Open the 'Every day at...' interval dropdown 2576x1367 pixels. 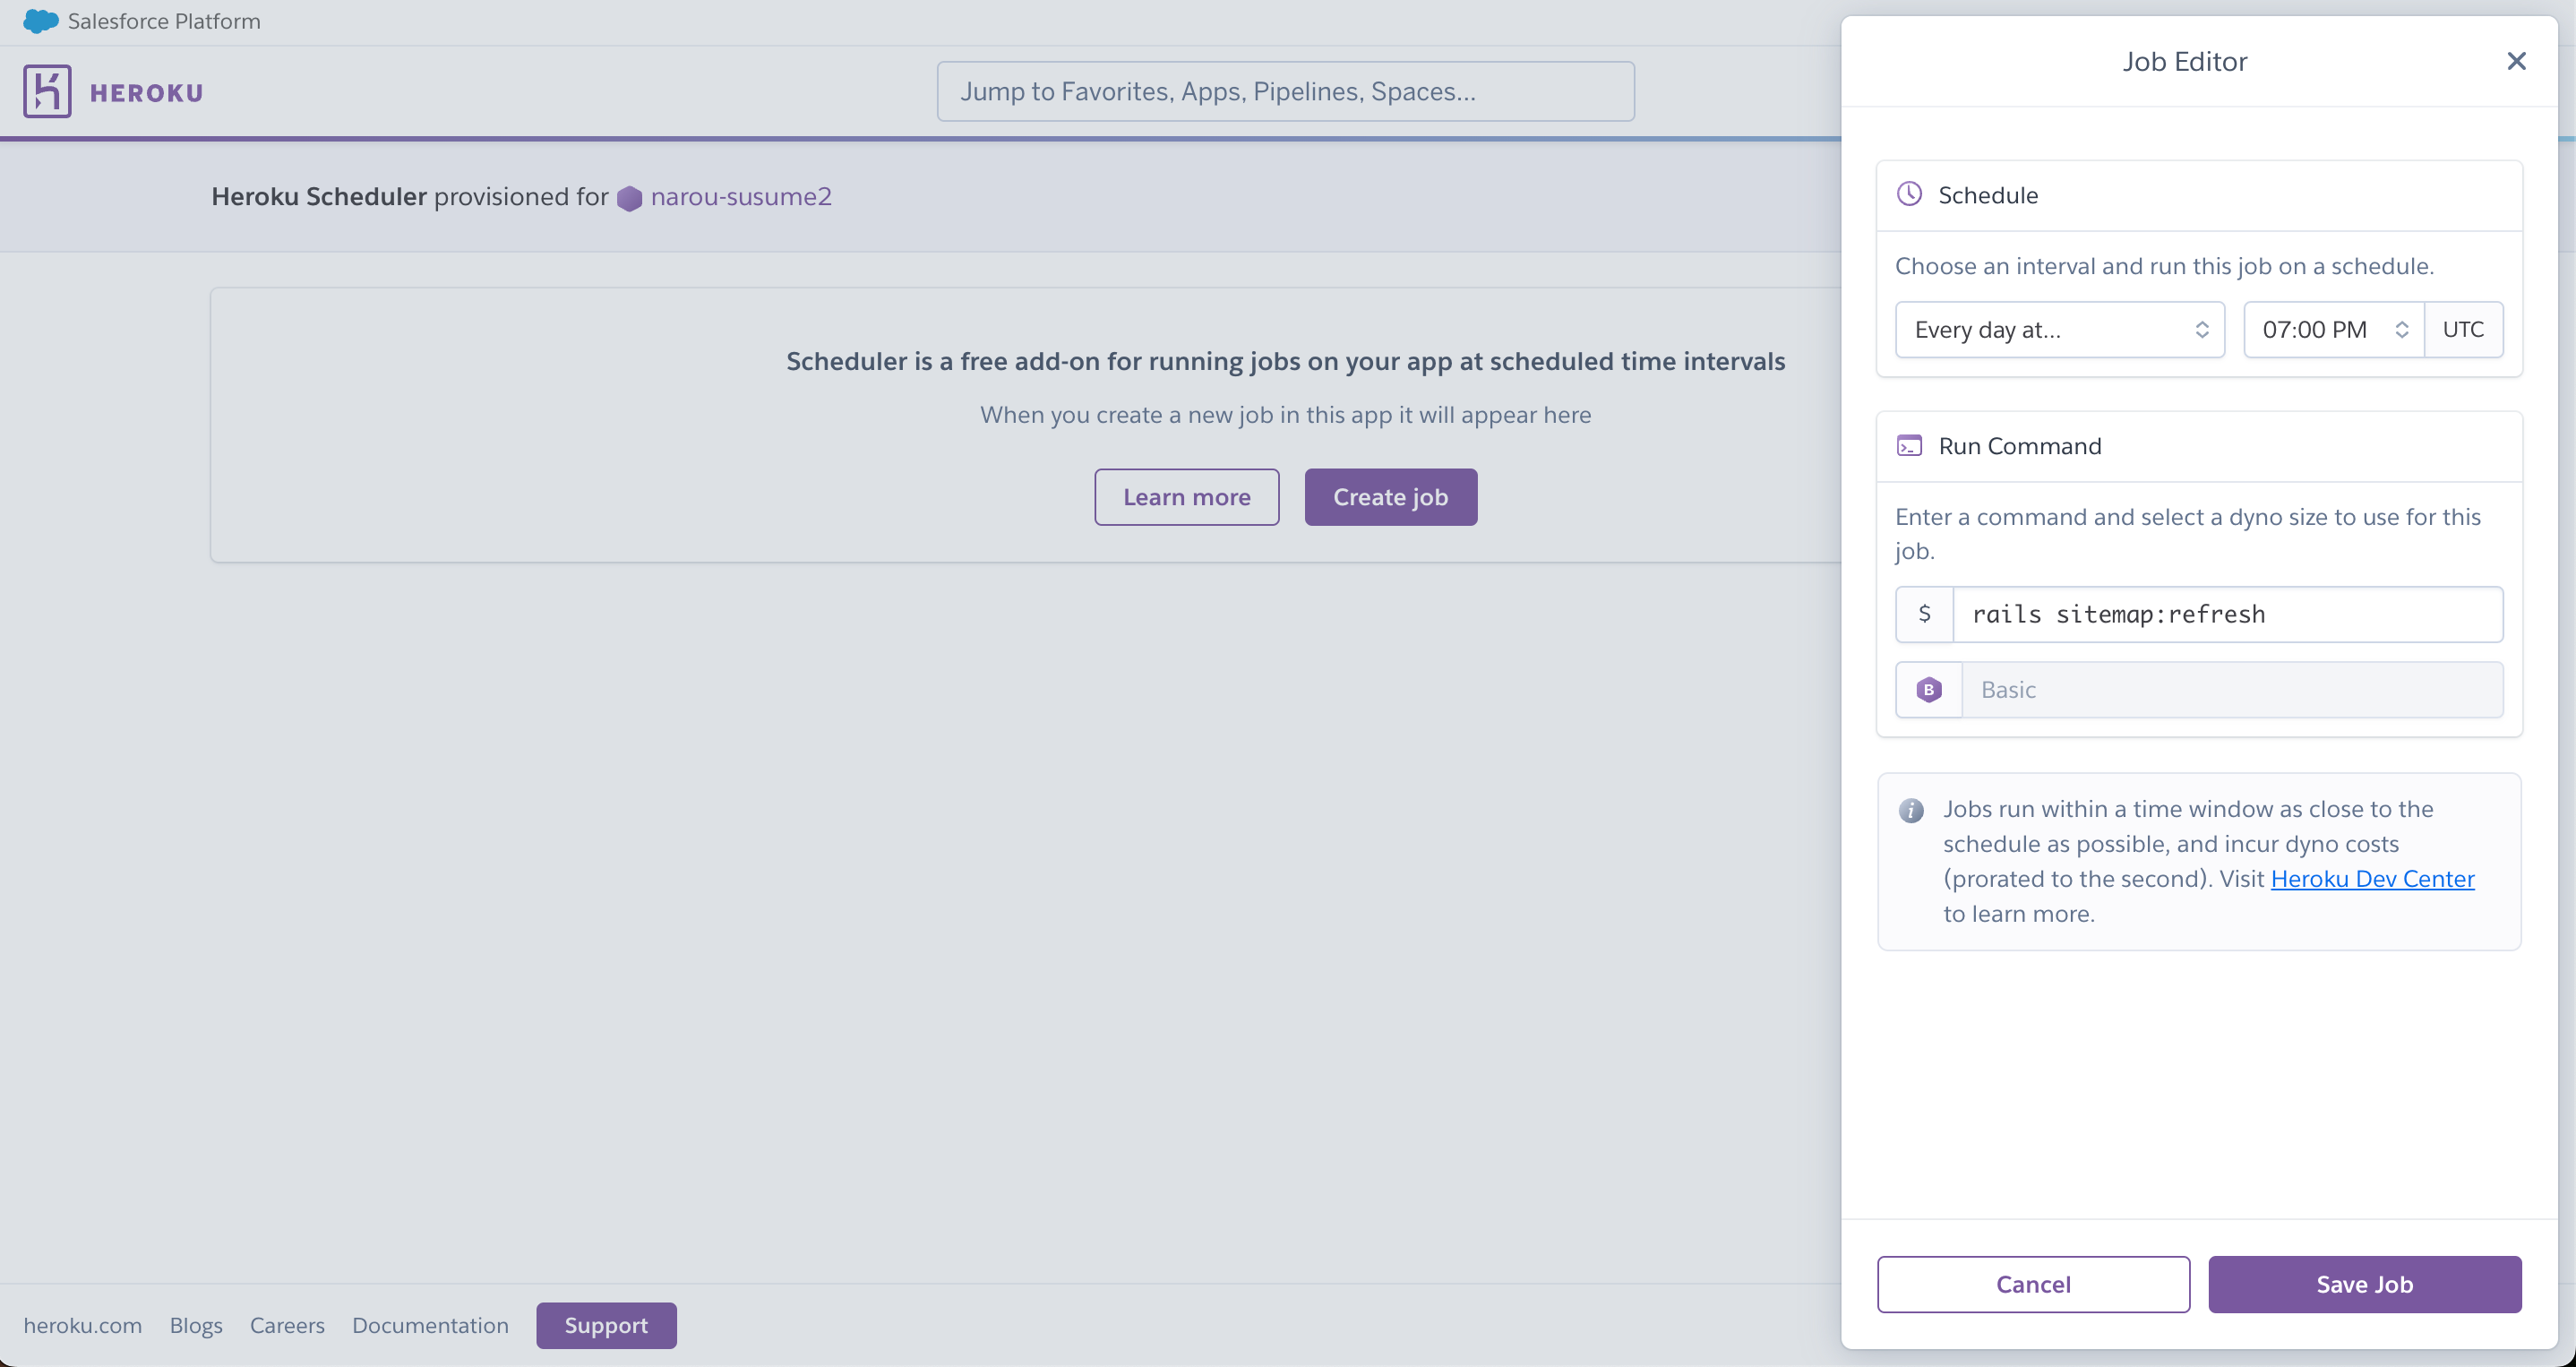click(2059, 330)
